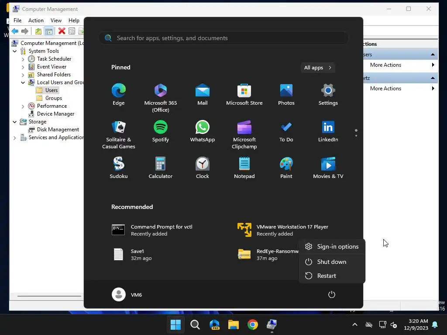
Task: Click the muted volume tray icon
Action: [394, 325]
